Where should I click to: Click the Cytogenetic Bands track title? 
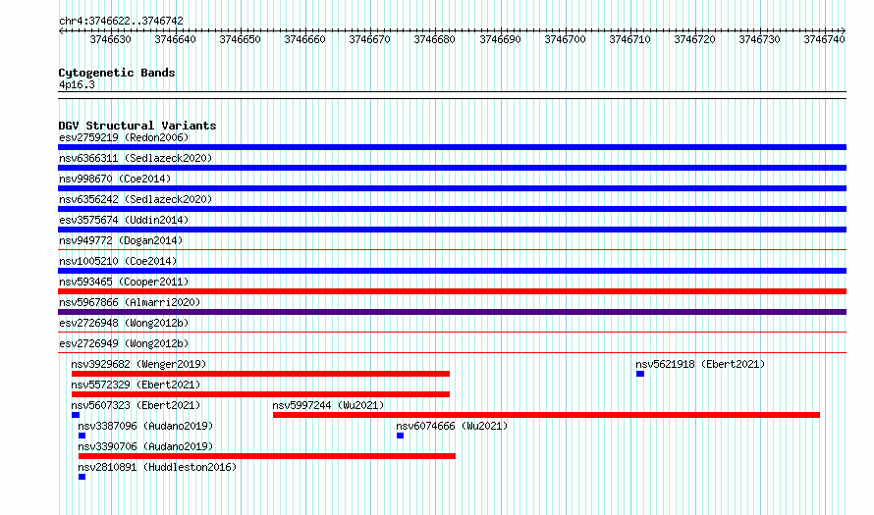(117, 73)
